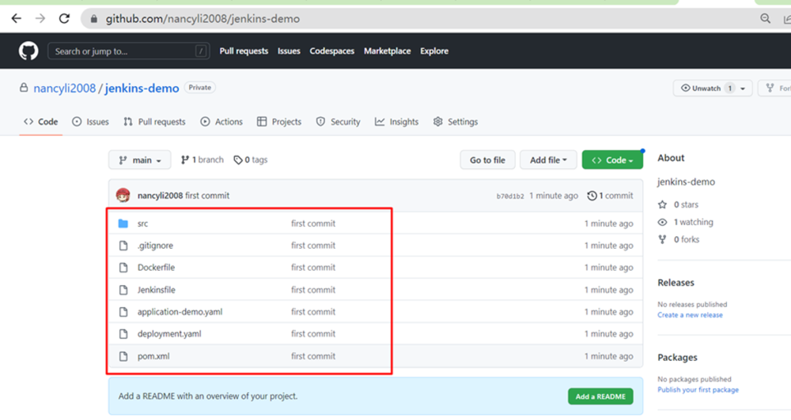View the 1 branch link
The height and width of the screenshot is (420, 791).
202,159
